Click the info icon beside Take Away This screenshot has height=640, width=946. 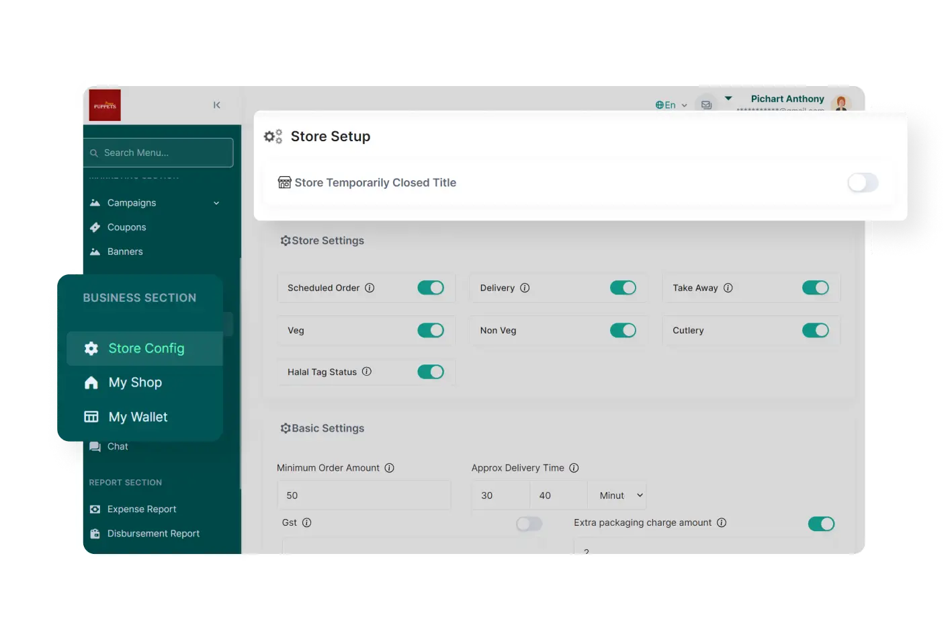(728, 288)
